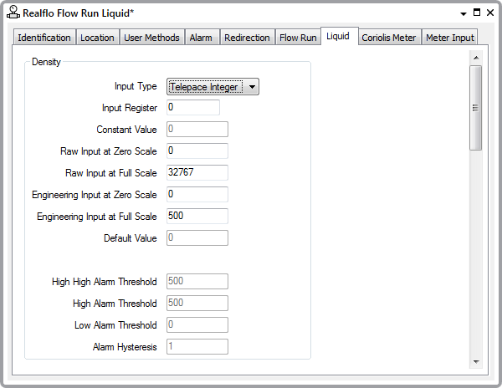Click the Default Value field

pyautogui.click(x=197, y=238)
